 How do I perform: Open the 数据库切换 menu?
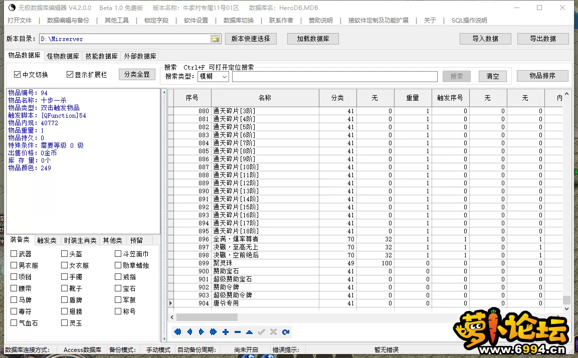239,21
